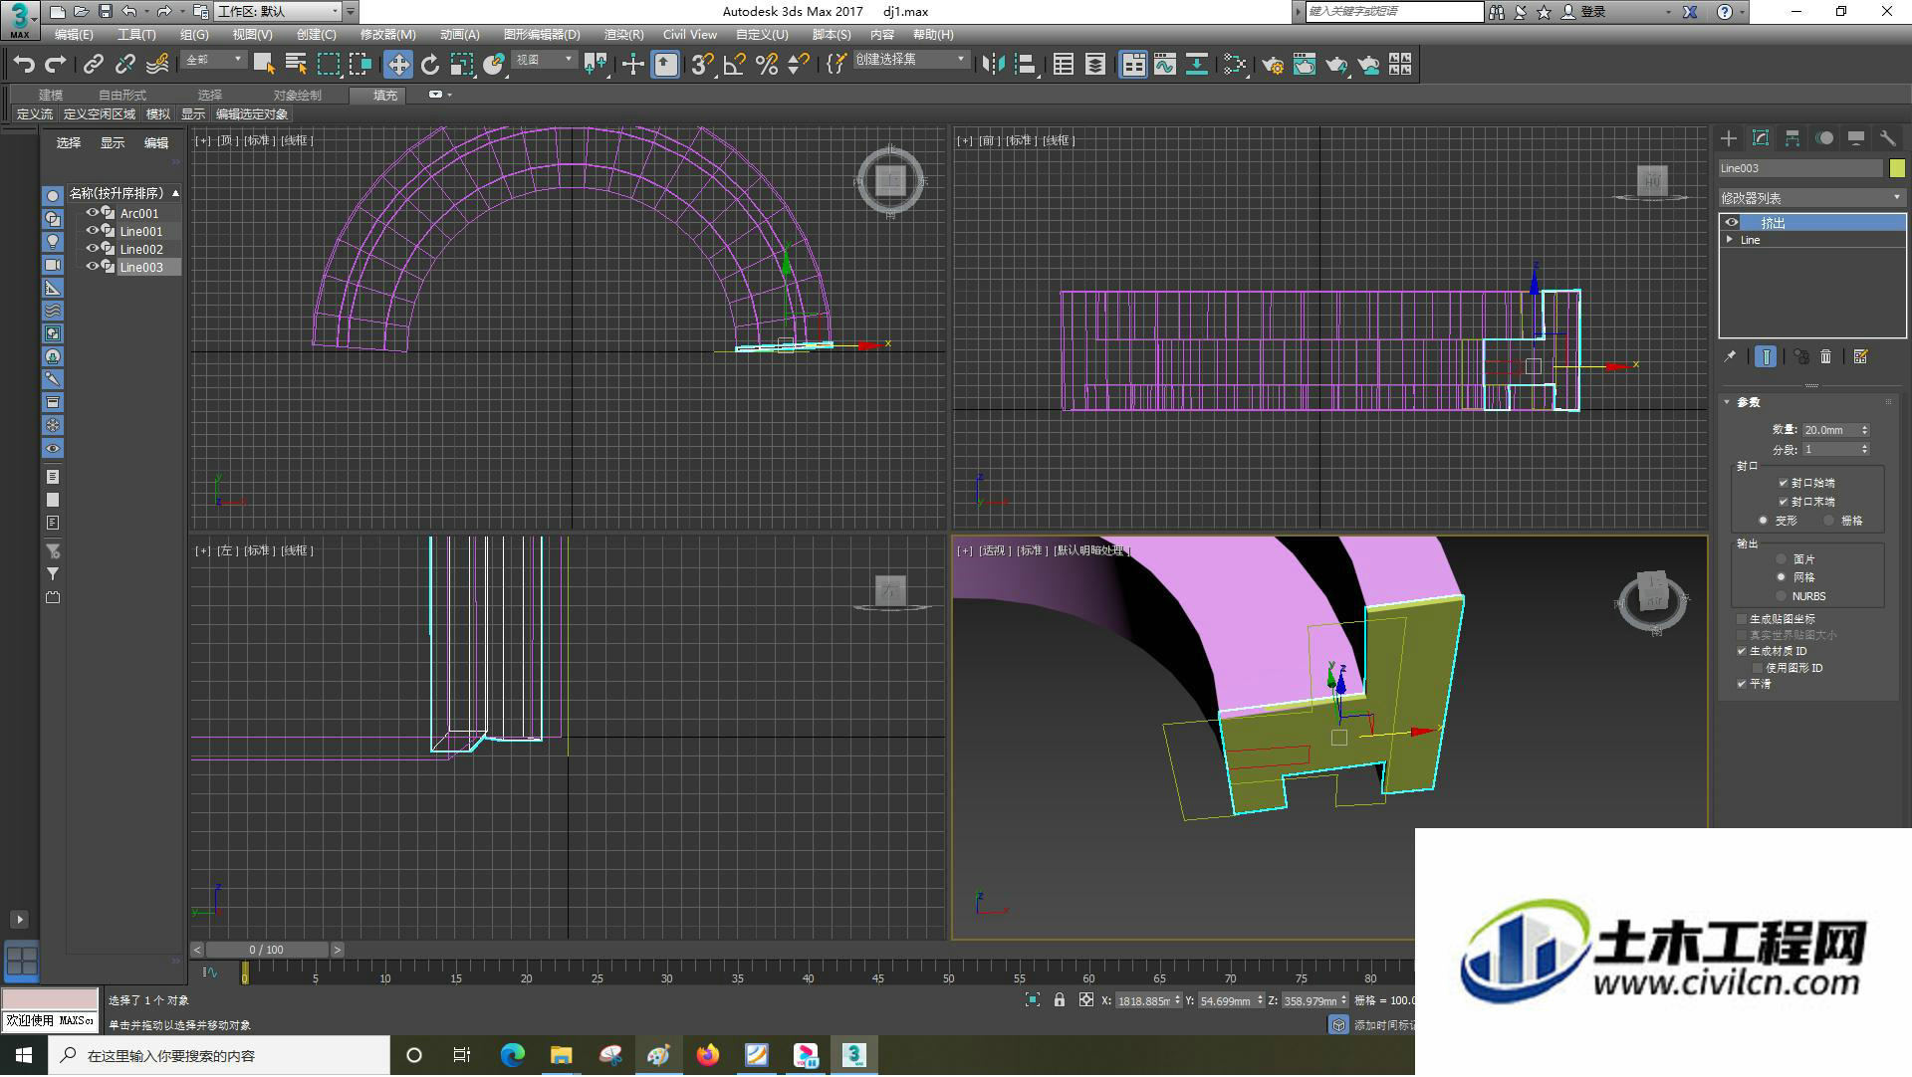Viewport: 1912px width, 1077px height.
Task: Select the Grid capping radio button
Action: 1828,521
